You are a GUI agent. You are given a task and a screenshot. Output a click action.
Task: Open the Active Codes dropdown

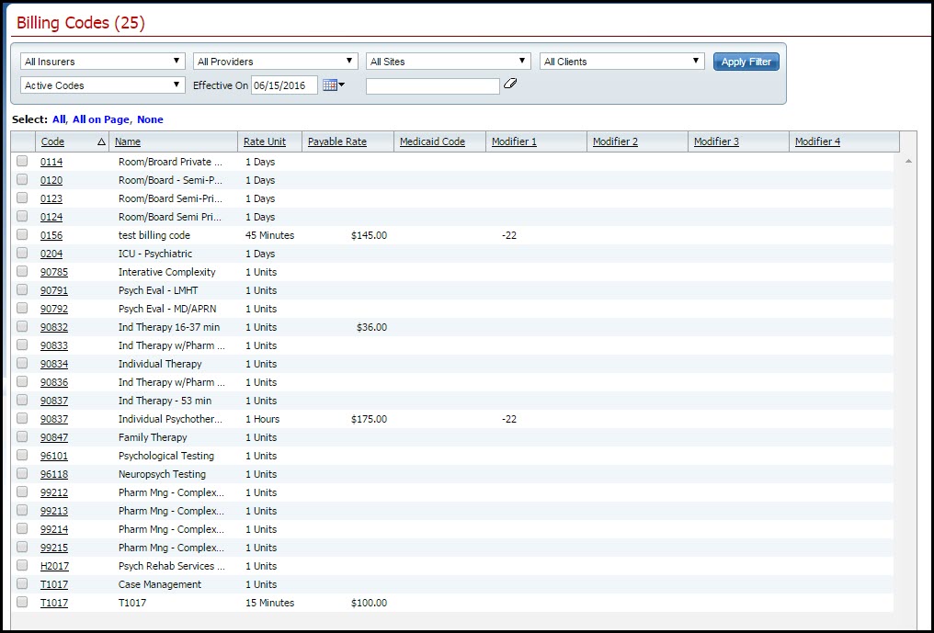(103, 85)
